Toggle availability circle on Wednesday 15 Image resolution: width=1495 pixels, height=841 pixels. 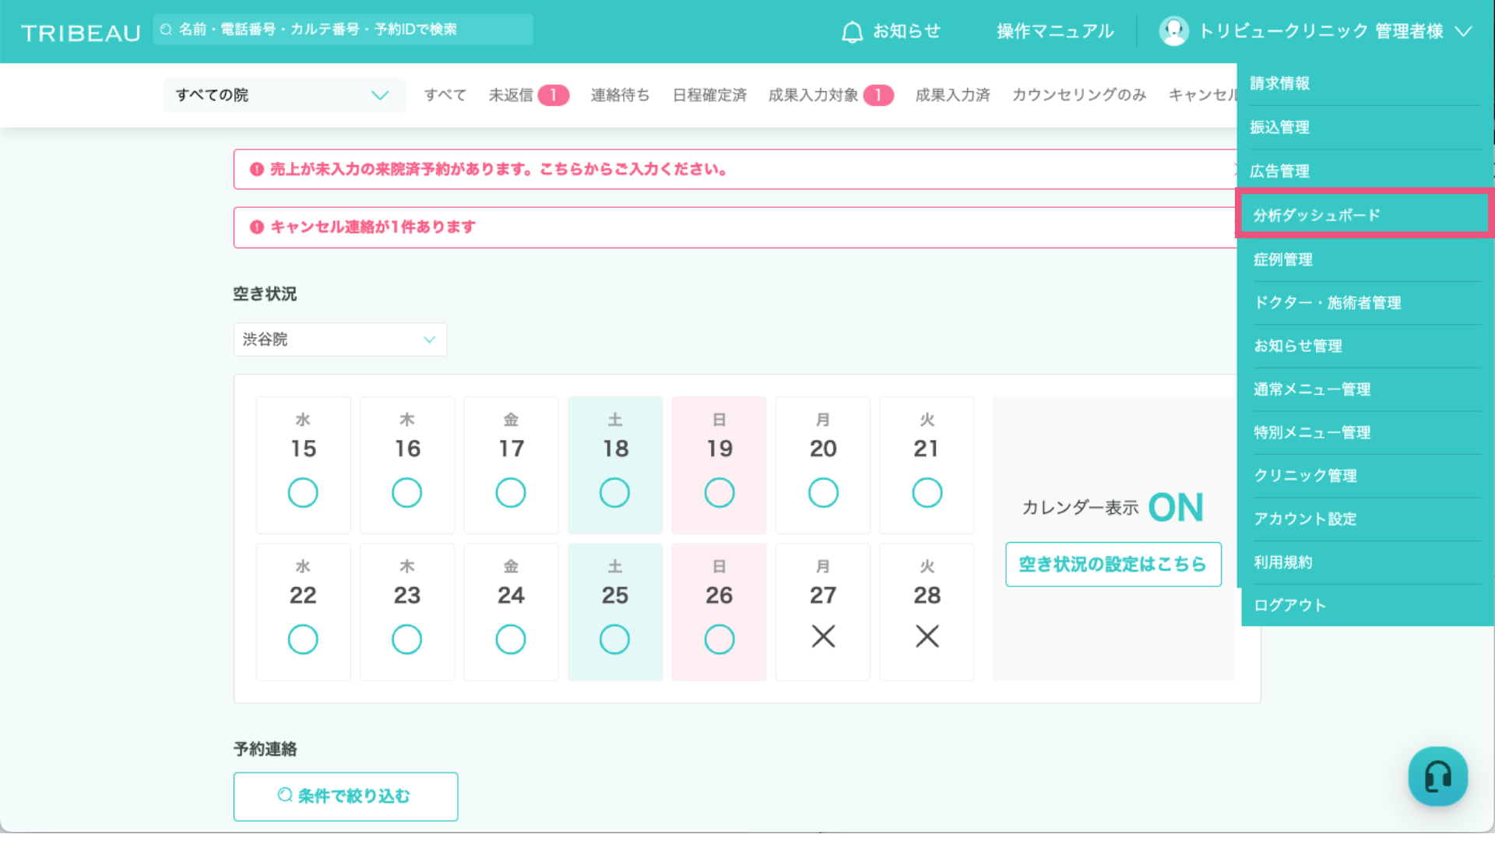303,492
